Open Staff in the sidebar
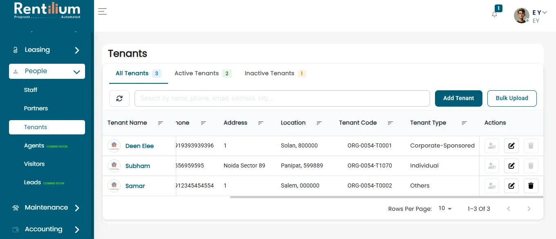Screen dimensions: 556x239 pyautogui.click(x=31, y=90)
